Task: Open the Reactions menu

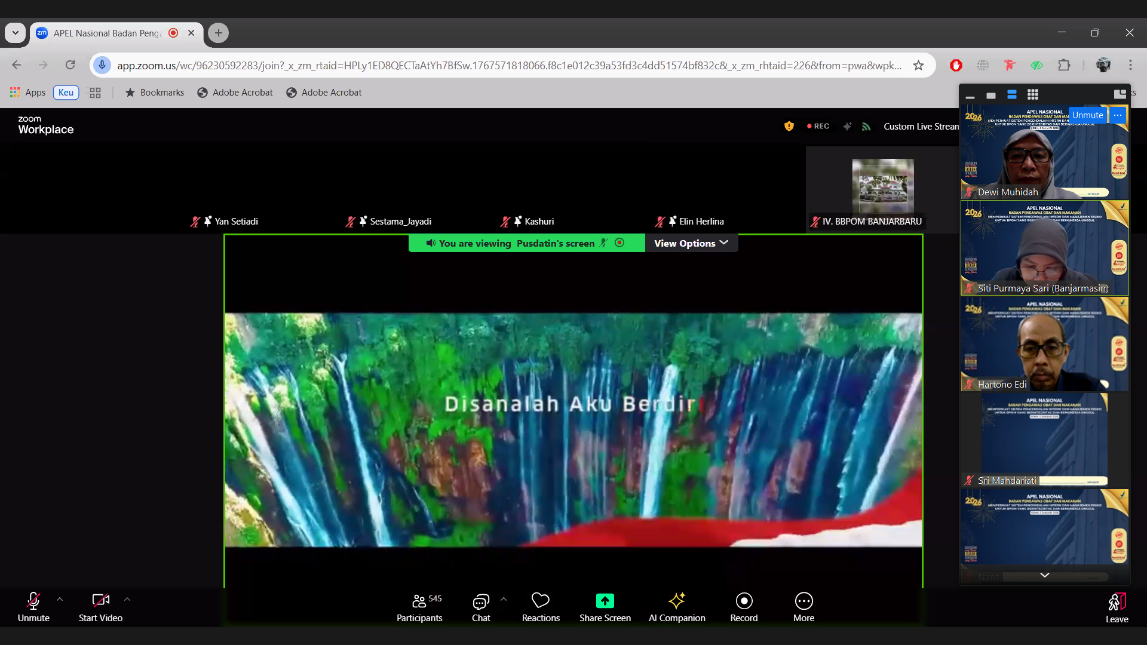Action: 540,607
